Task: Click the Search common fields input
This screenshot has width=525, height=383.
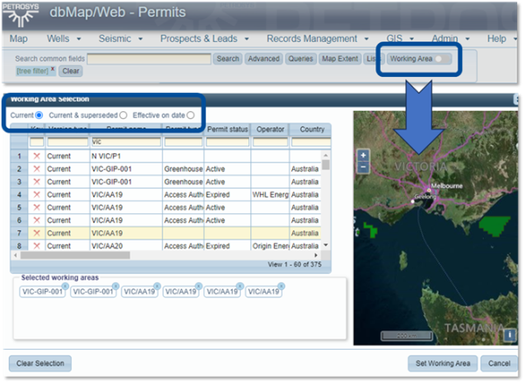Action: pos(149,59)
